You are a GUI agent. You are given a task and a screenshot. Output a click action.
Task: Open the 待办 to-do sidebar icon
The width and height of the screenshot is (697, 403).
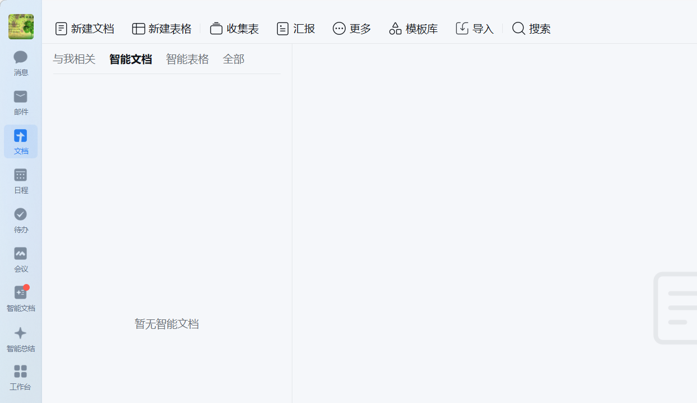[x=21, y=220]
